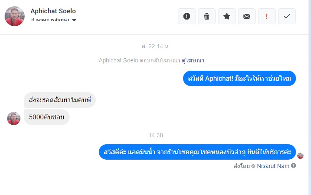Mark conversation done with the checkmark icon
This screenshot has width=311, height=195.
(287, 16)
